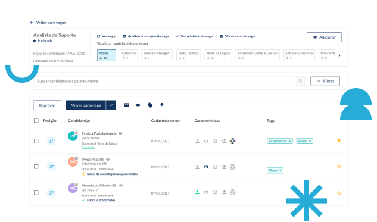Show details with the eye icon beside Marcela de Oliveira Sá
Image resolution: width=377 pixels, height=222 pixels.
(x=121, y=185)
